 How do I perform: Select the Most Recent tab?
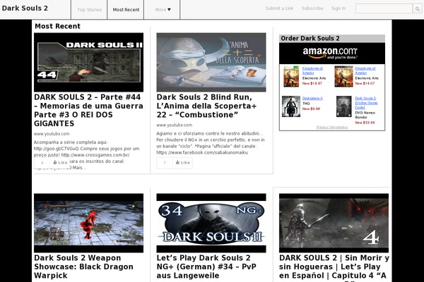pos(126,10)
